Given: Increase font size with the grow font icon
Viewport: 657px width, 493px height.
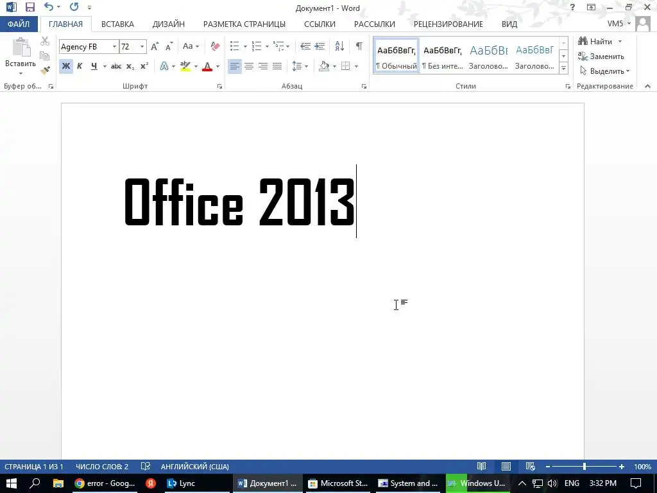Looking at the screenshot, I should [155, 46].
